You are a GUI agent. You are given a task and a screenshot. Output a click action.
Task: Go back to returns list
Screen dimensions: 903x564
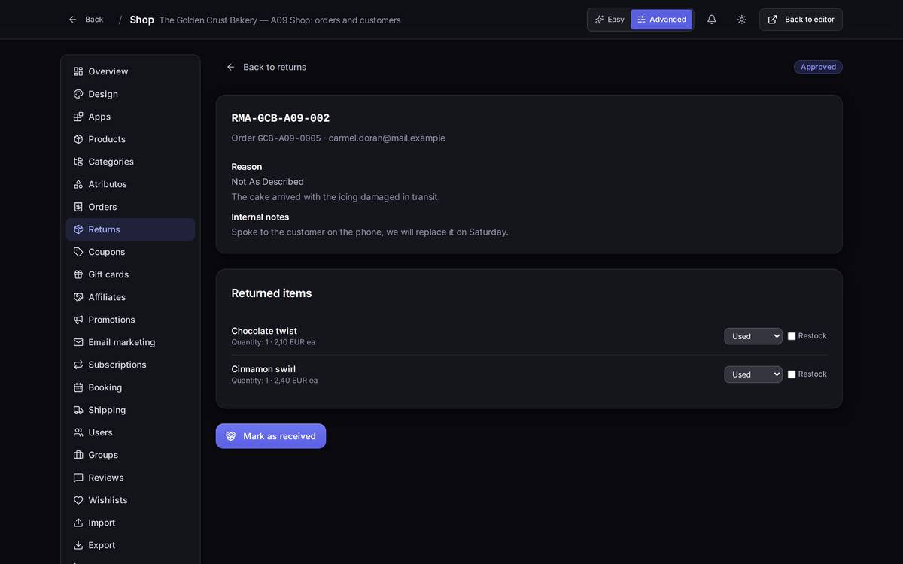click(x=266, y=67)
